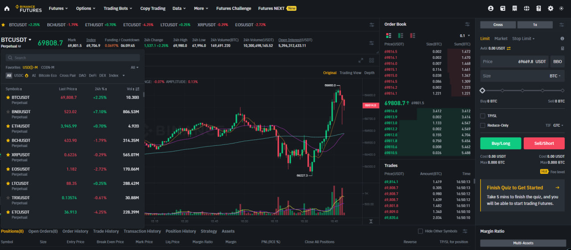
Task: Switch to Trading View chart tab
Action: (350, 73)
